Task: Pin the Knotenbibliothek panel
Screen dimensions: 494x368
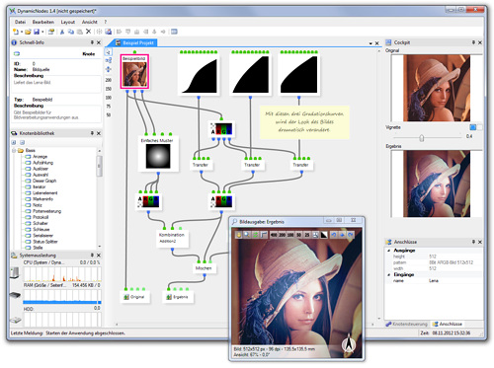Action: click(92, 133)
